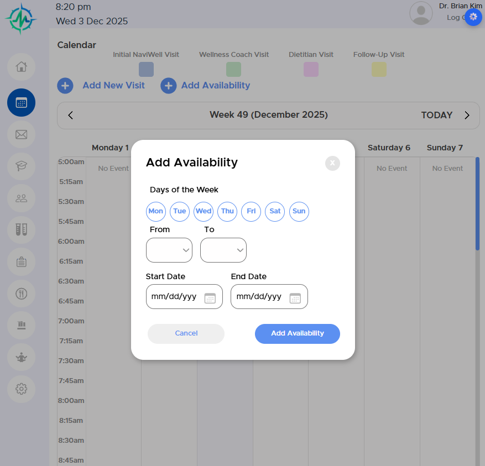Open the graduation cap education icon
The width and height of the screenshot is (485, 466).
click(x=21, y=166)
